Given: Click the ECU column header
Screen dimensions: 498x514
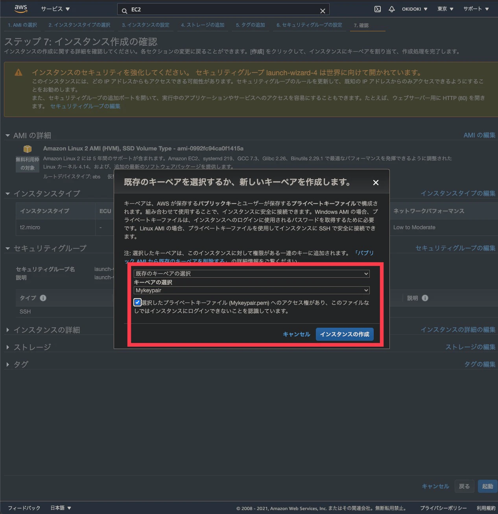Looking at the screenshot, I should 105,211.
